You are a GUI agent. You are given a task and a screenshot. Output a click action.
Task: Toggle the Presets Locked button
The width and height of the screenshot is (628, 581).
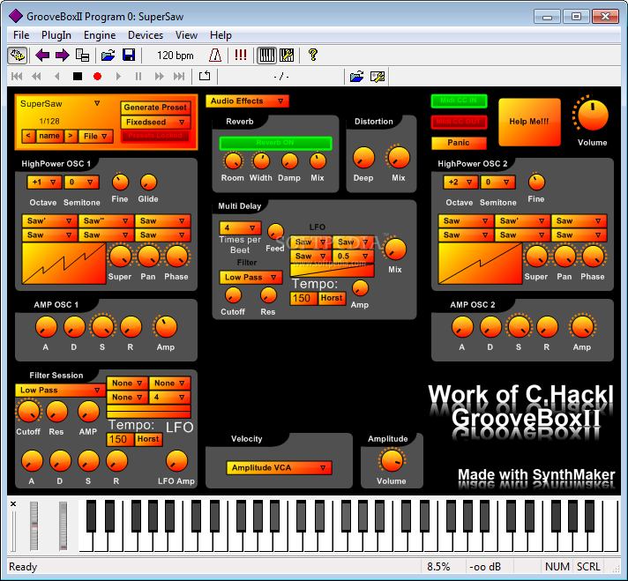tap(155, 136)
